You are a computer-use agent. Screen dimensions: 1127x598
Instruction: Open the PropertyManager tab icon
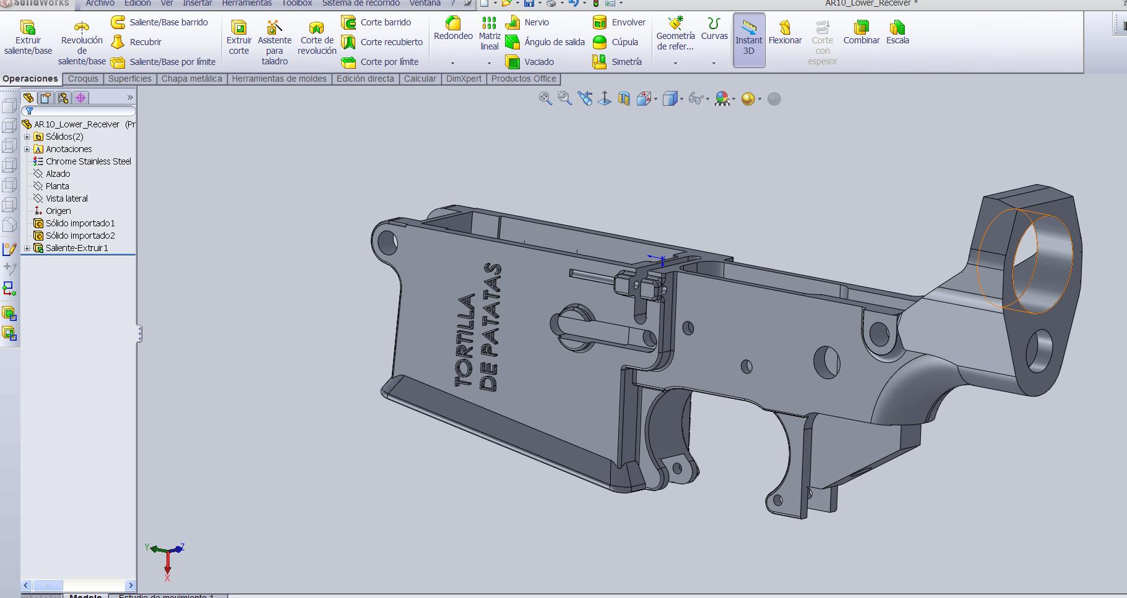[46, 98]
